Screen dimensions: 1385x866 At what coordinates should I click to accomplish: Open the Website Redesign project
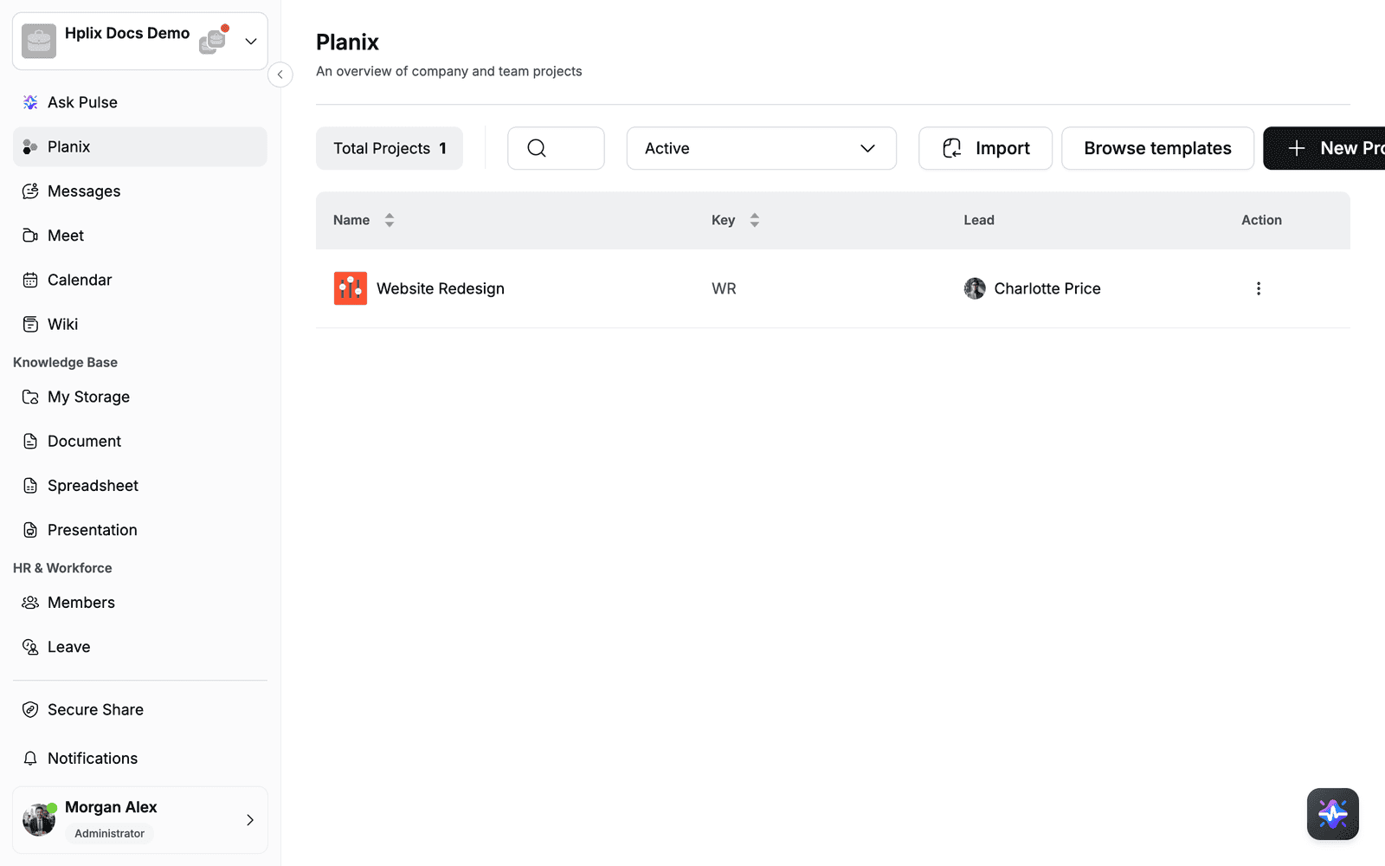point(440,288)
